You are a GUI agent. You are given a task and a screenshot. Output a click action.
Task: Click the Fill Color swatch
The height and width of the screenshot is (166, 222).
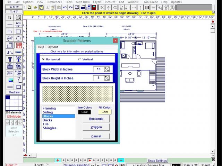(105, 112)
